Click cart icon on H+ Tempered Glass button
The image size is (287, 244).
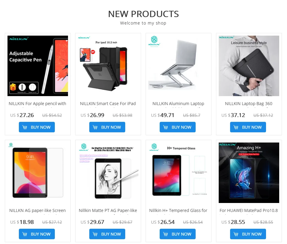(165, 234)
